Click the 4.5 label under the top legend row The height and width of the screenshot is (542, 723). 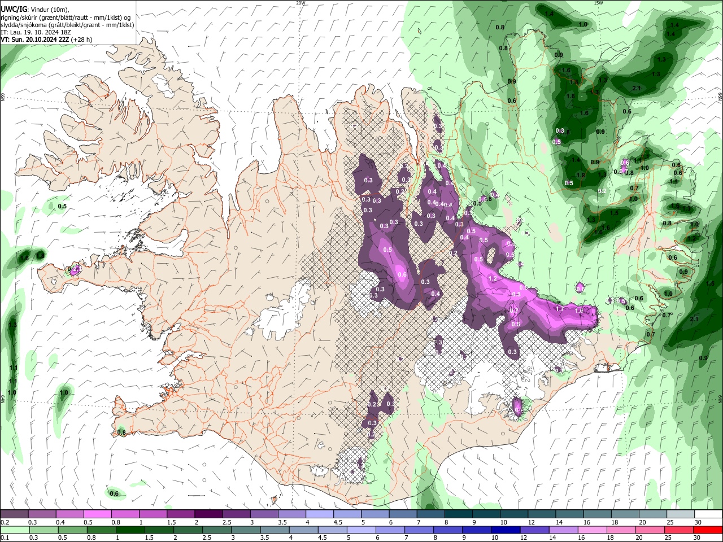click(x=338, y=522)
